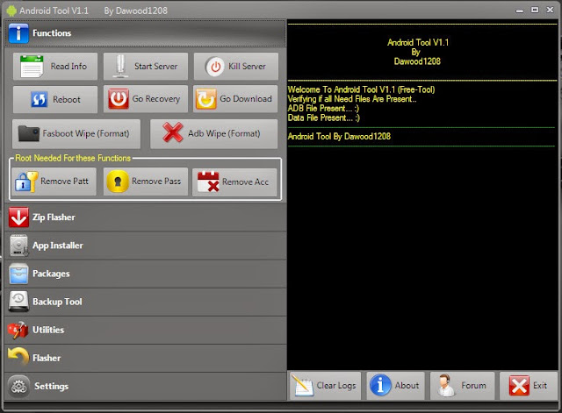Expand the Packages section
Image resolution: width=562 pixels, height=413 pixels.
tap(146, 274)
